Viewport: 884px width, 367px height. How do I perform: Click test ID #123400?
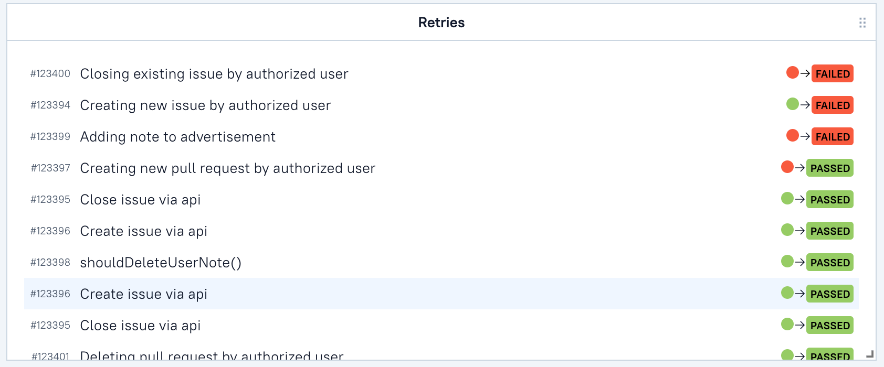50,74
